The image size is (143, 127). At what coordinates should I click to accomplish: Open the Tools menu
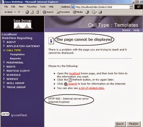43,7
